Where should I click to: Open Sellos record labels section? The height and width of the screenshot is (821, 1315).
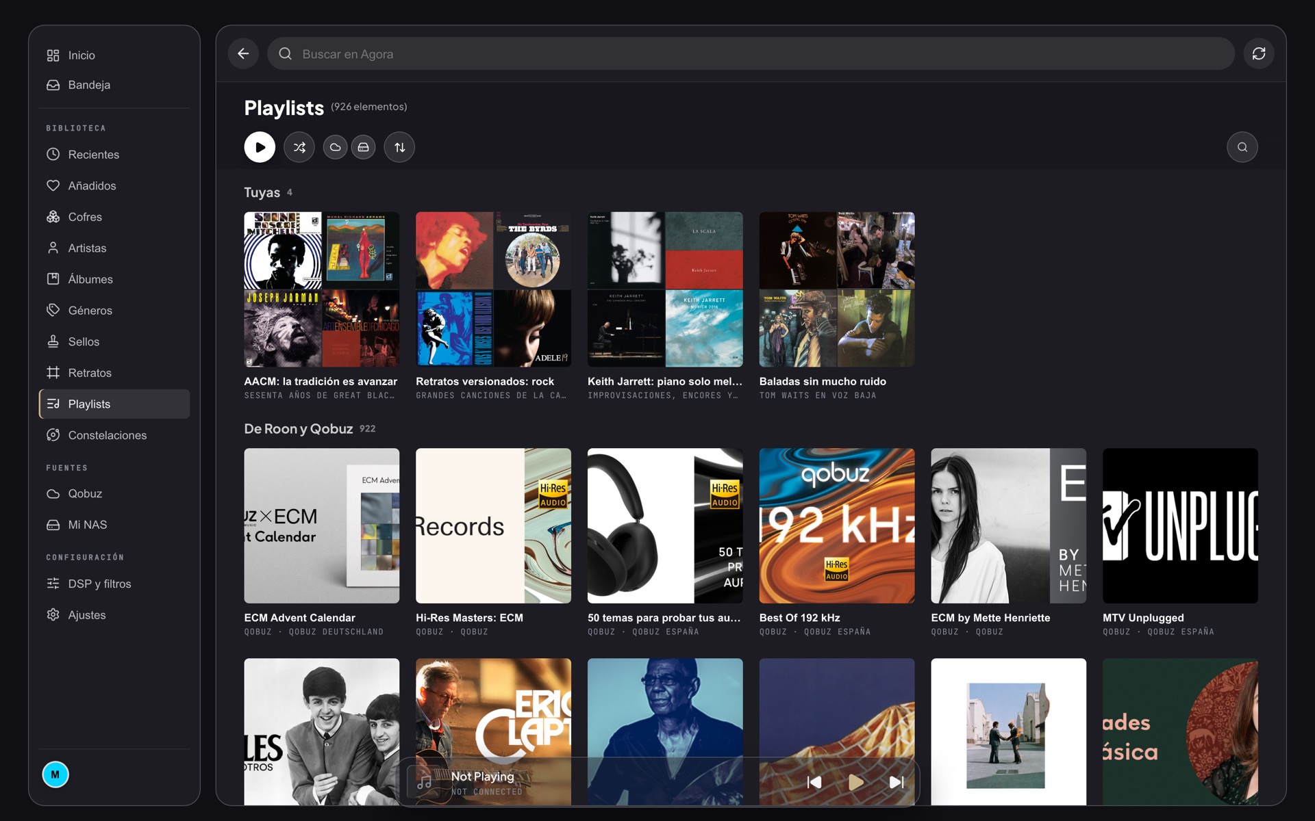[114, 341]
